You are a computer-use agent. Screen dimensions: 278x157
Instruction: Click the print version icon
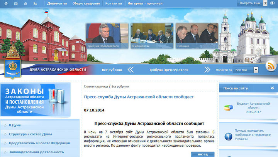point(25,3)
